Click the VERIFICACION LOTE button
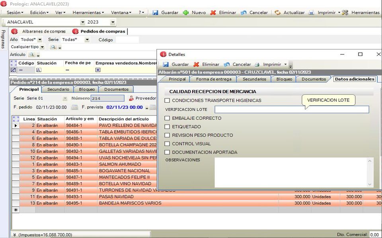This screenshot has width=382, height=238. coord(328,100)
